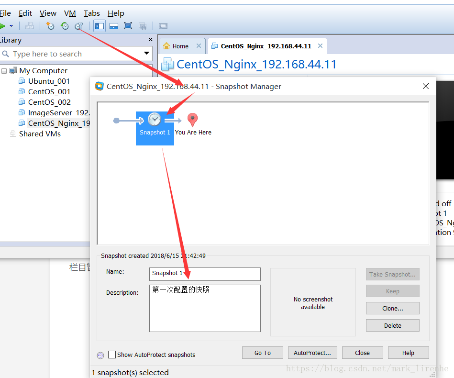Viewport: 454px width, 378px height.
Task: Click the Close button in Snapshot Manager
Action: coord(362,353)
